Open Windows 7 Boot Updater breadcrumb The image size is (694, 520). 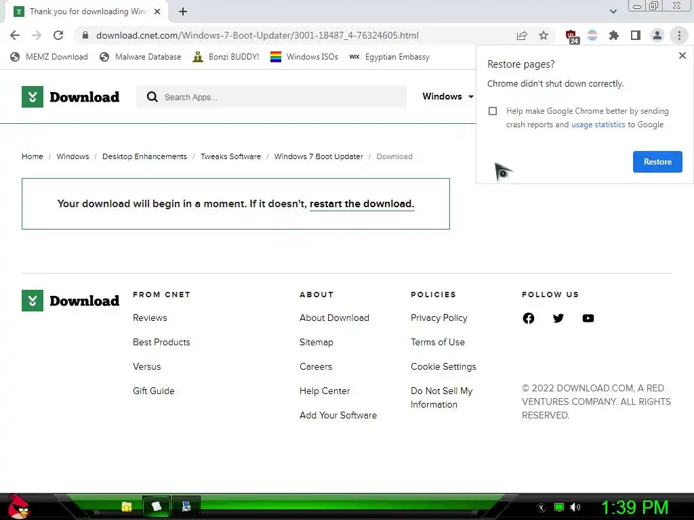(319, 156)
